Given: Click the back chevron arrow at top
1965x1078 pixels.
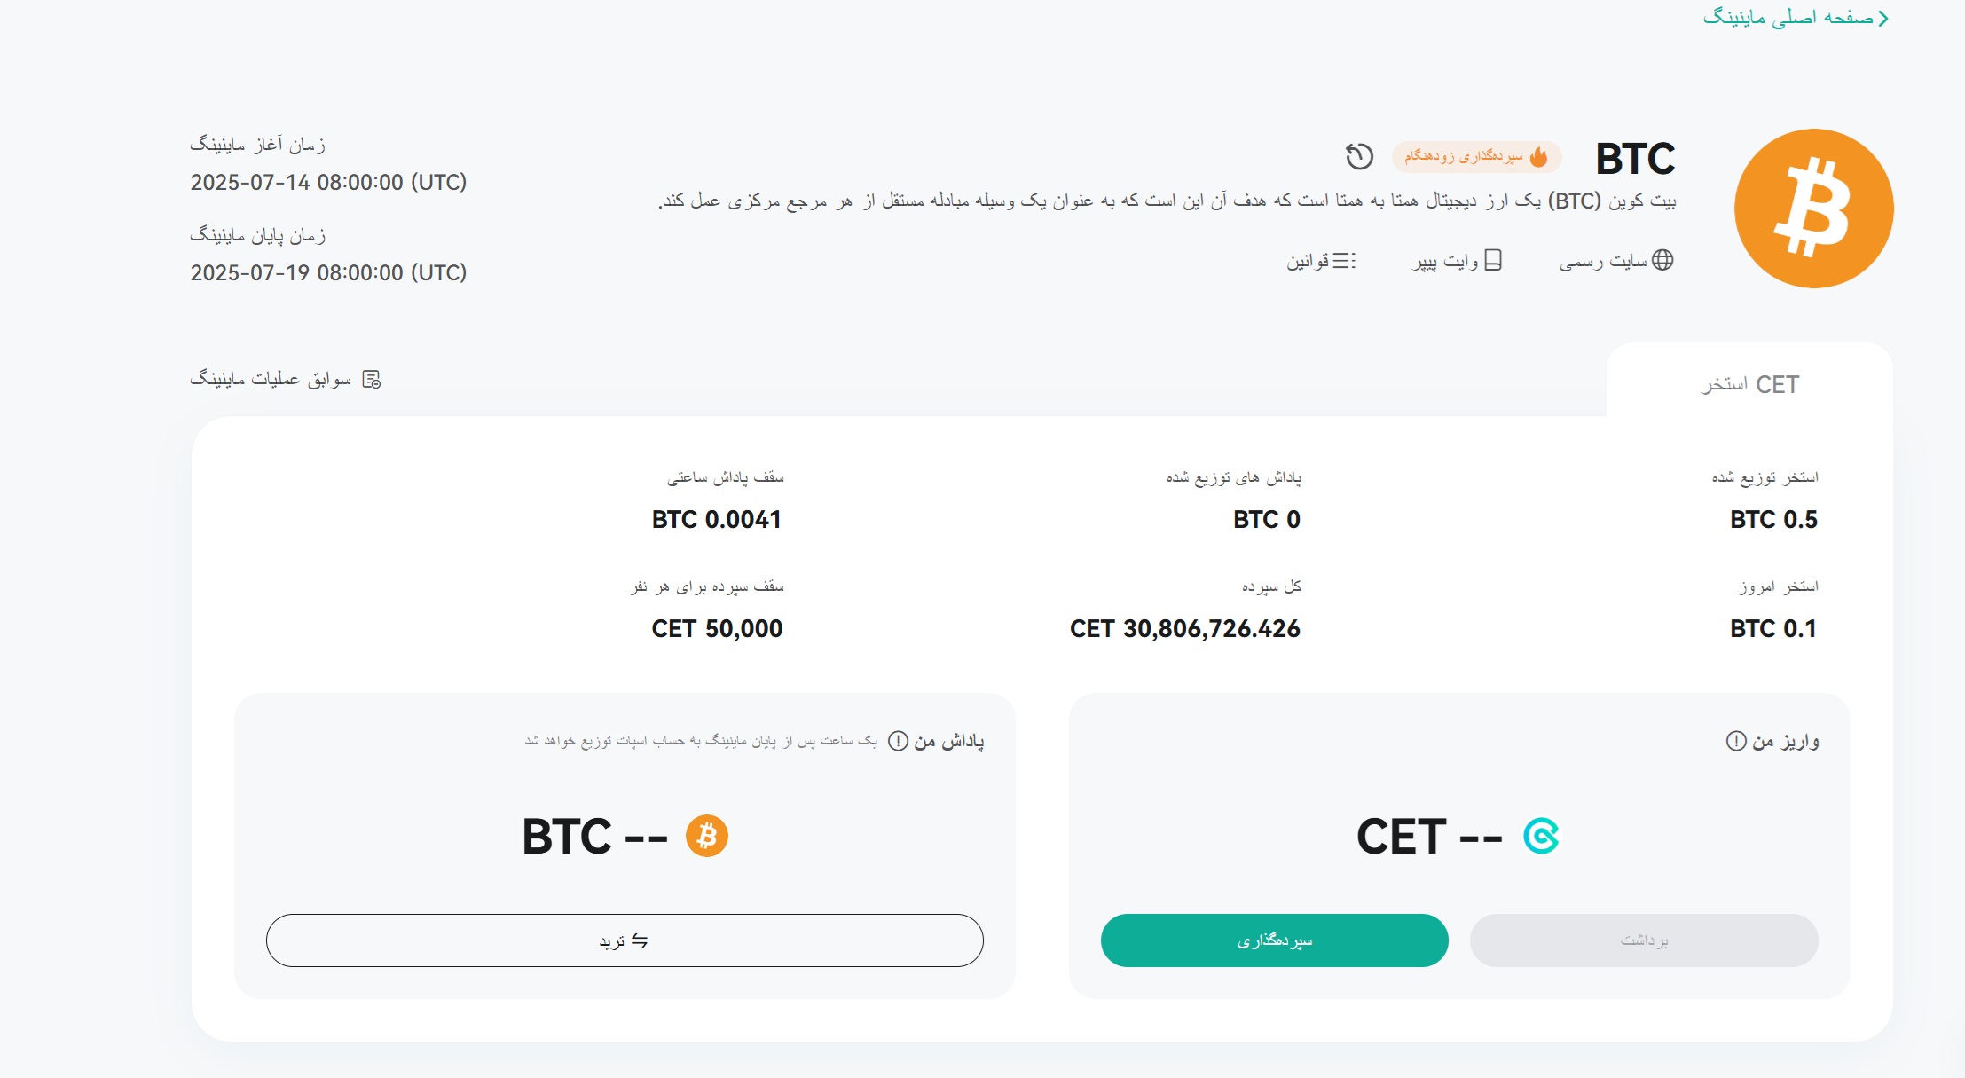Looking at the screenshot, I should (x=1883, y=18).
